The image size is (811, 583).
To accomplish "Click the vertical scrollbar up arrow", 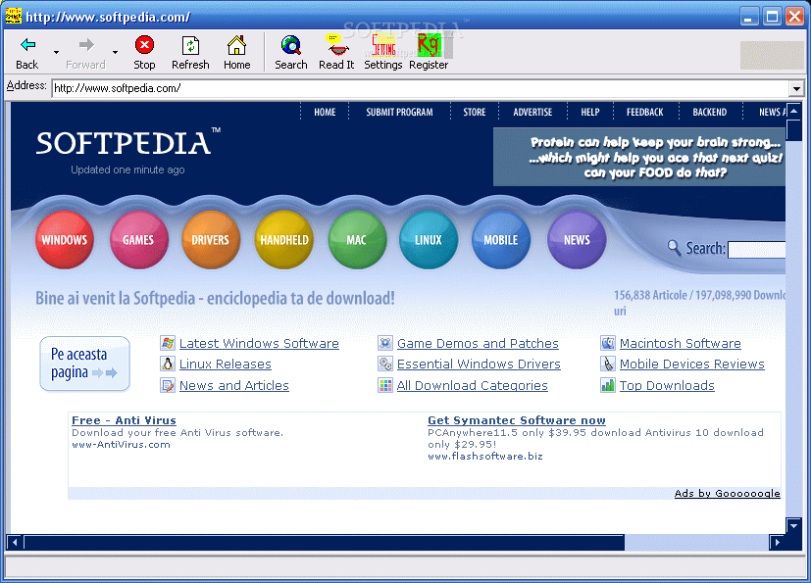I will click(794, 111).
